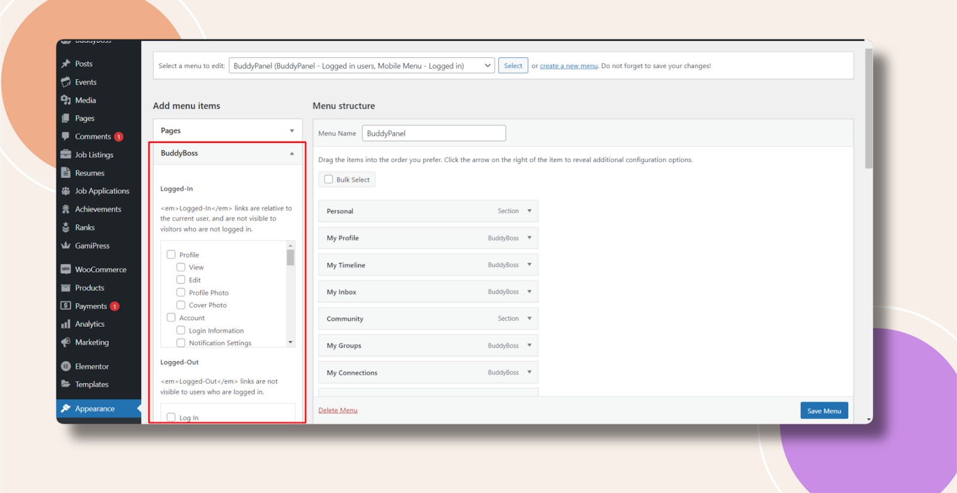Viewport: 957px width, 493px height.
Task: Click the page vertical scrollbar thumb
Action: 868,108
